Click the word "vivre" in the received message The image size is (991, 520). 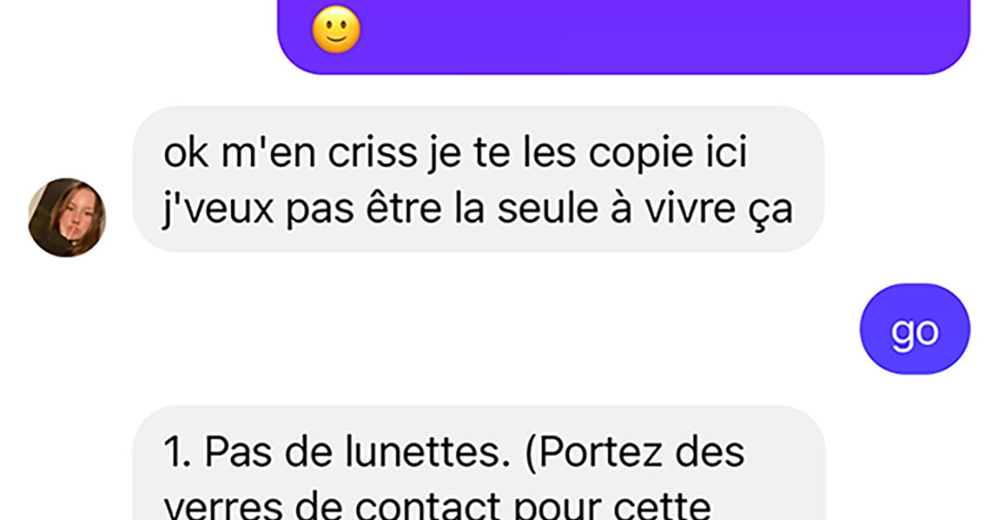coord(696,210)
